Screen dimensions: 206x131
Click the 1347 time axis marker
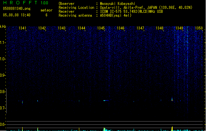point(140,28)
